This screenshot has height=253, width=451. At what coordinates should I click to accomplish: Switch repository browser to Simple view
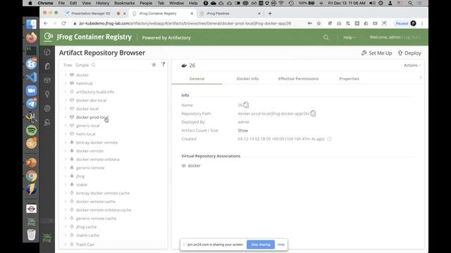click(x=82, y=65)
